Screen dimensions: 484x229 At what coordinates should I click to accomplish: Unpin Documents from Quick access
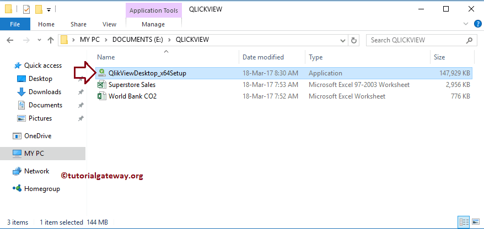81,105
